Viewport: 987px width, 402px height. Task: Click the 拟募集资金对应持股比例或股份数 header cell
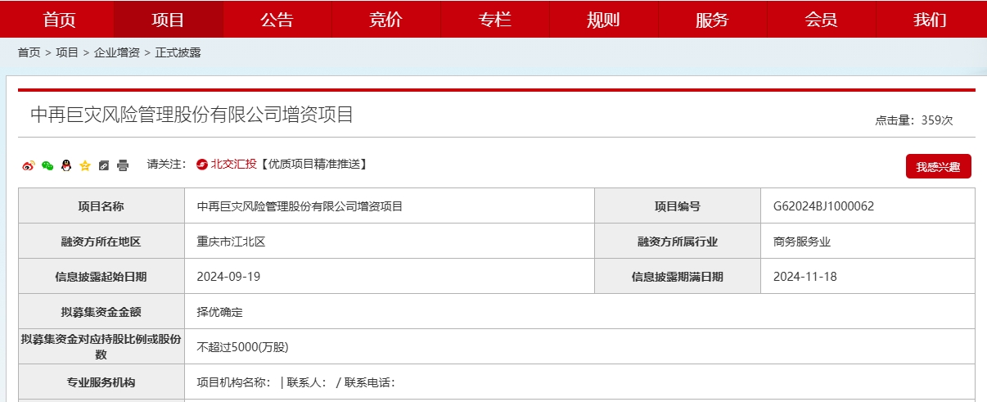101,347
